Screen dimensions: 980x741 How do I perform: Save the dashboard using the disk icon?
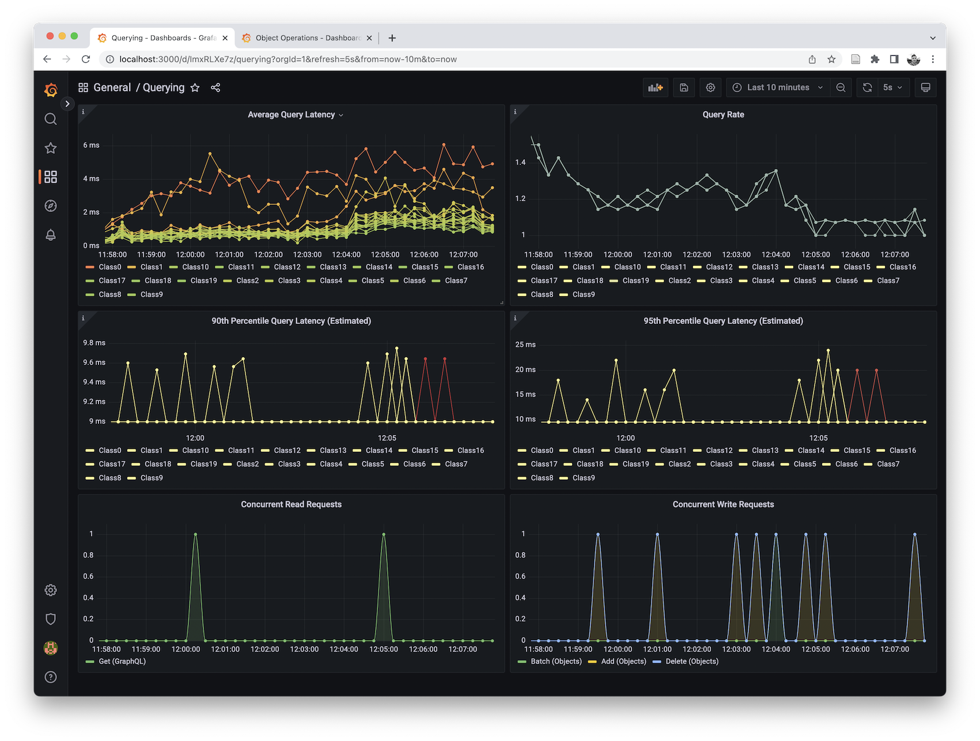684,88
